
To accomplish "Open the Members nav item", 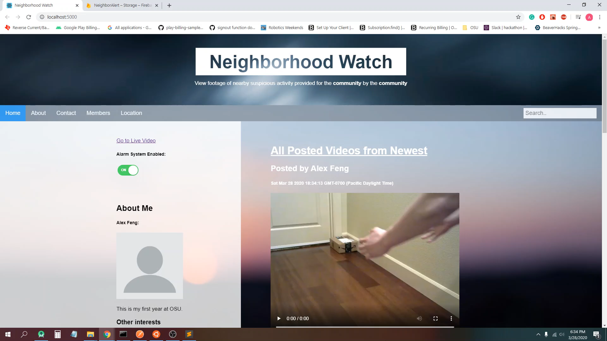I will pos(98,113).
